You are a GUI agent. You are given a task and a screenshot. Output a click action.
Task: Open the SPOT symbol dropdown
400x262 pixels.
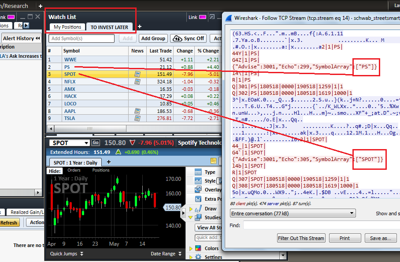86,143
